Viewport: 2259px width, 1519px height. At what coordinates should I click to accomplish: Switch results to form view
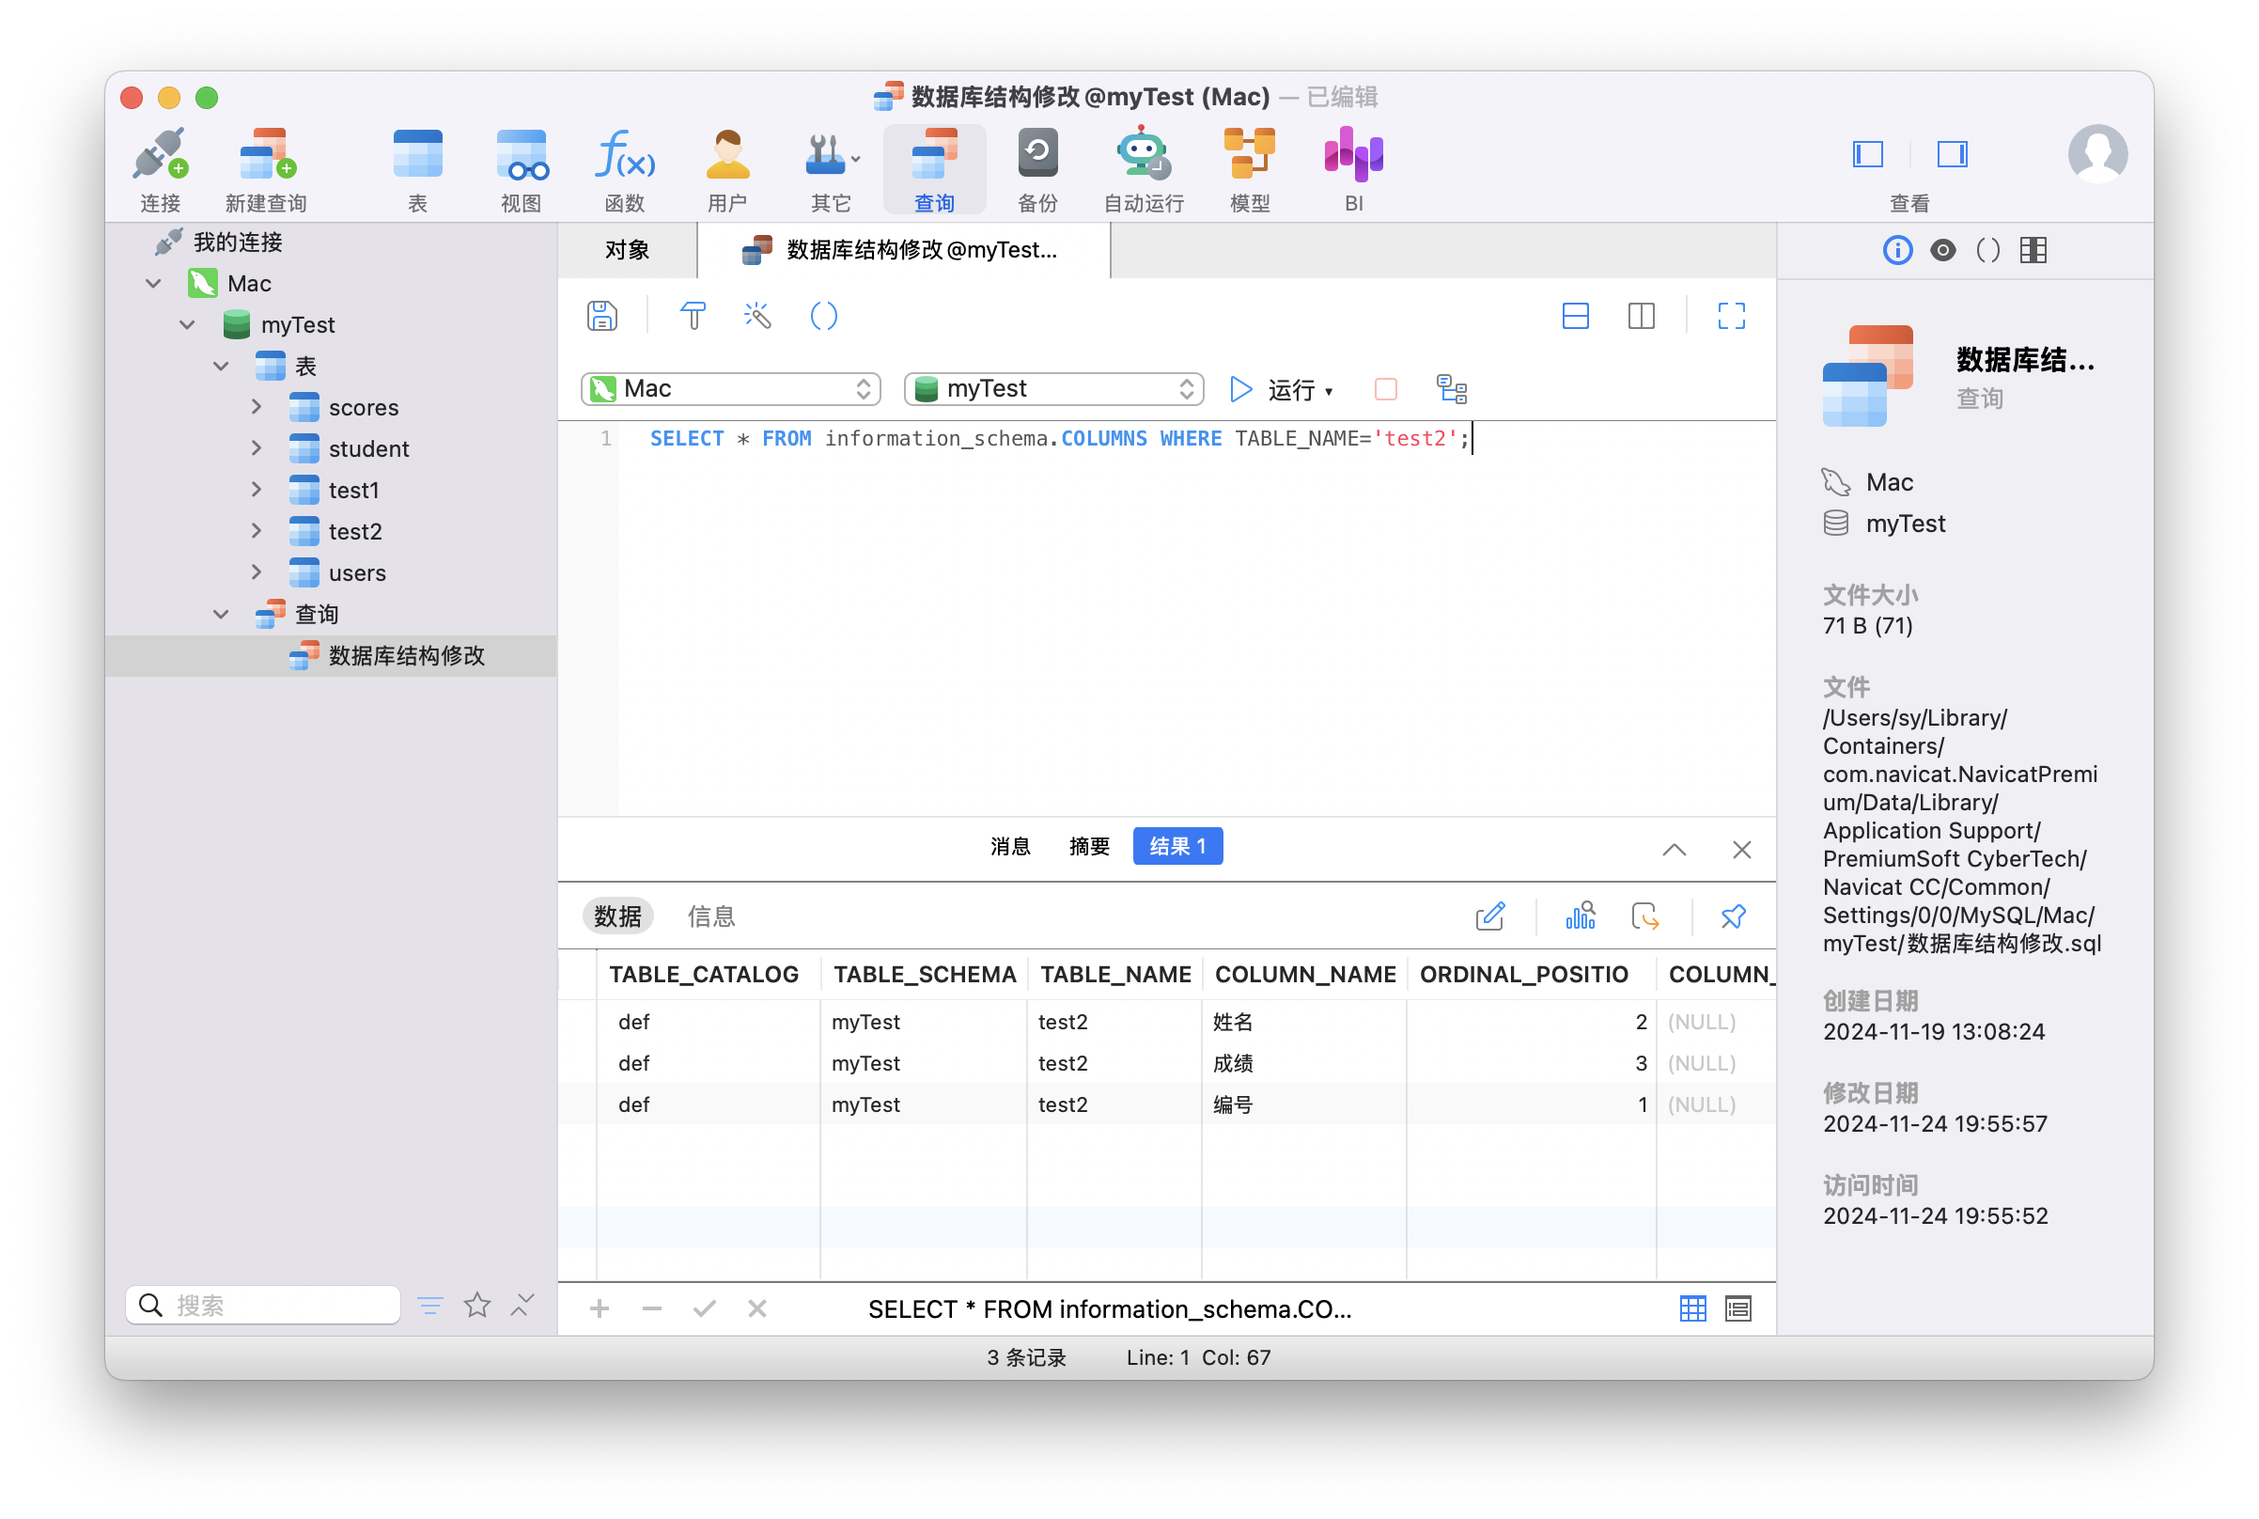click(1738, 1309)
